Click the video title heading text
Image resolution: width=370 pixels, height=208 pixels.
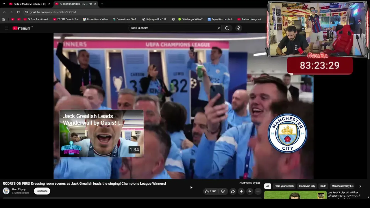point(84,183)
